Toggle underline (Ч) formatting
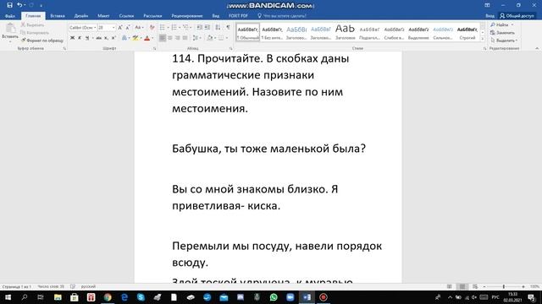Viewport: 542px width, 304px height. point(87,38)
